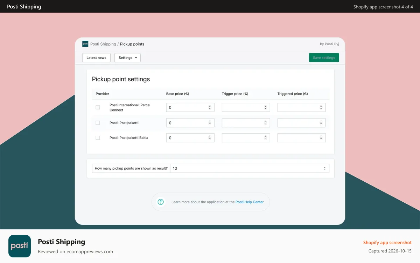
Task: Click the 'Posti: Postipaketti Baltia' label
Action: pyautogui.click(x=129, y=138)
